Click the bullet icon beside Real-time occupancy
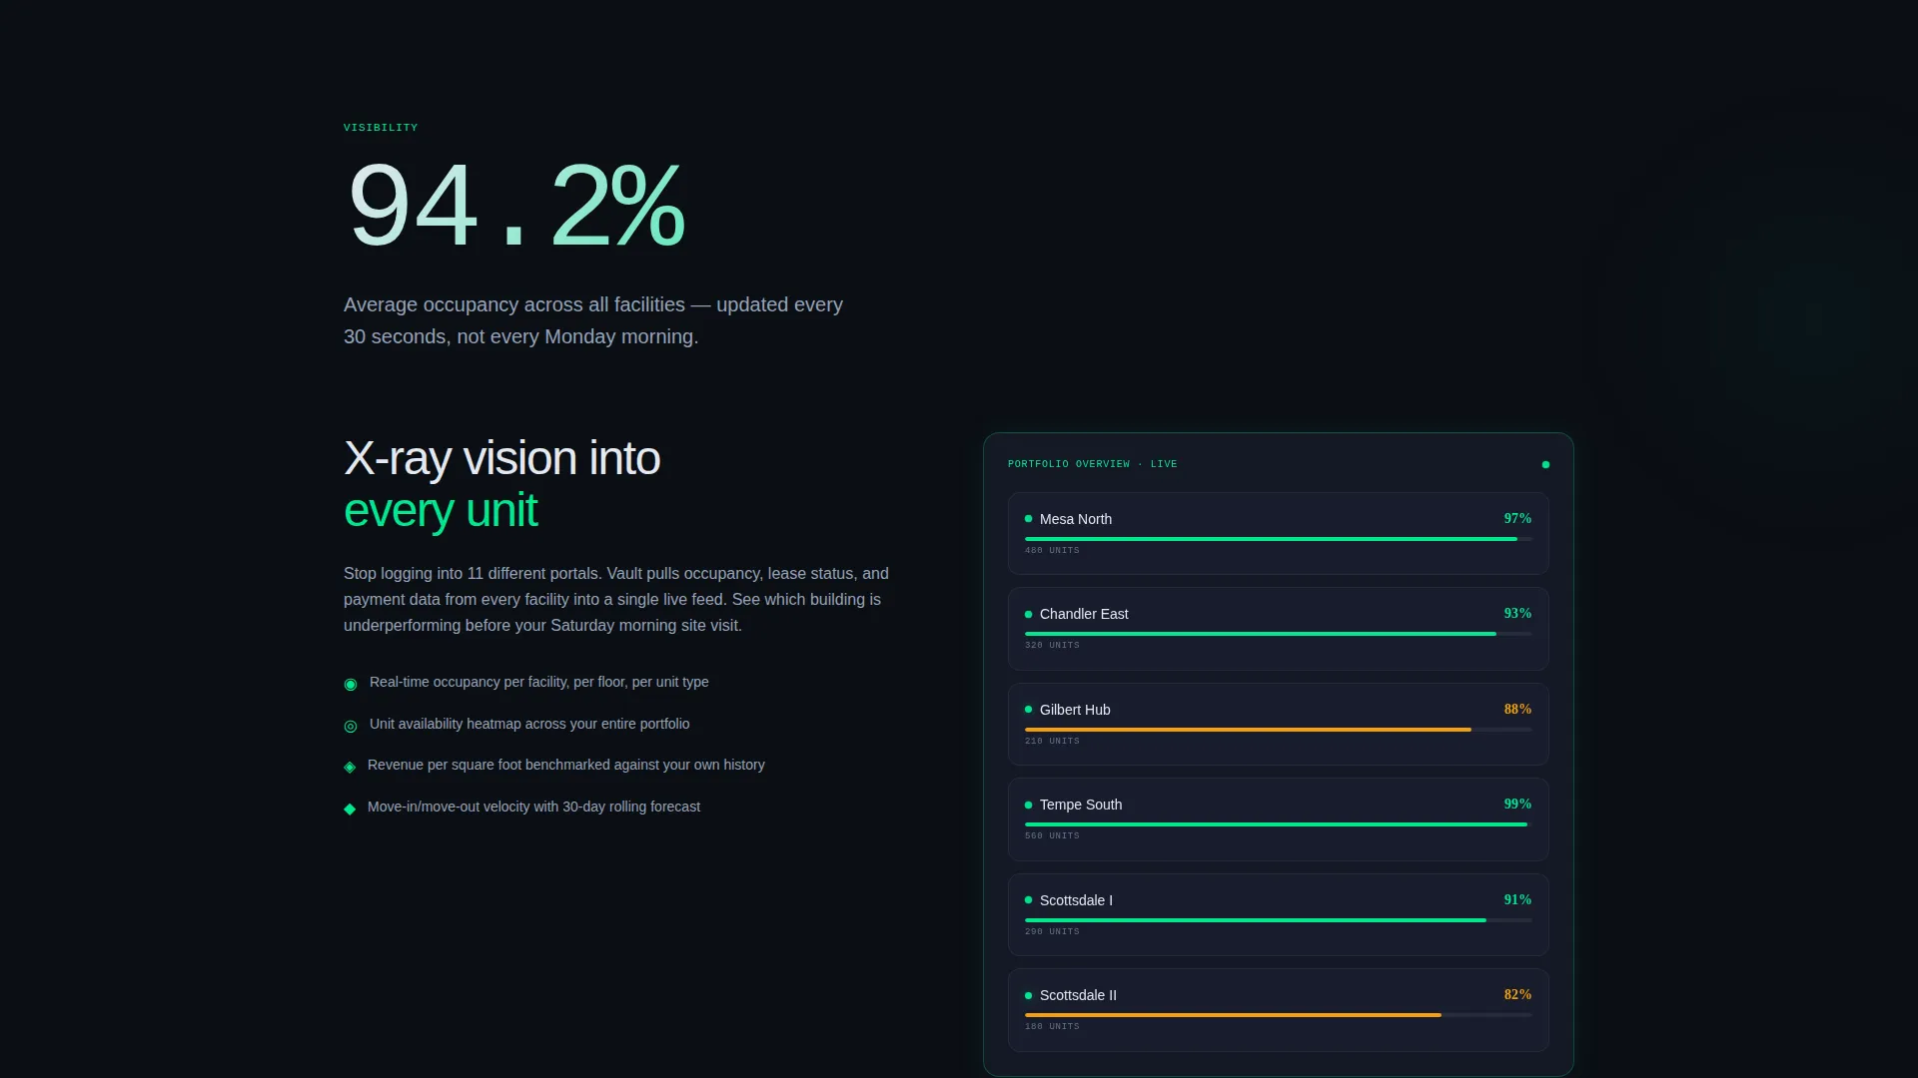Image resolution: width=1918 pixels, height=1078 pixels. (351, 684)
